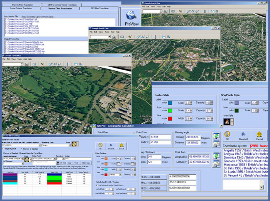This screenshot has height=201, width=270.
Task: Select St. Lucia 1955 / British West Indies entry
Action: [246, 172]
